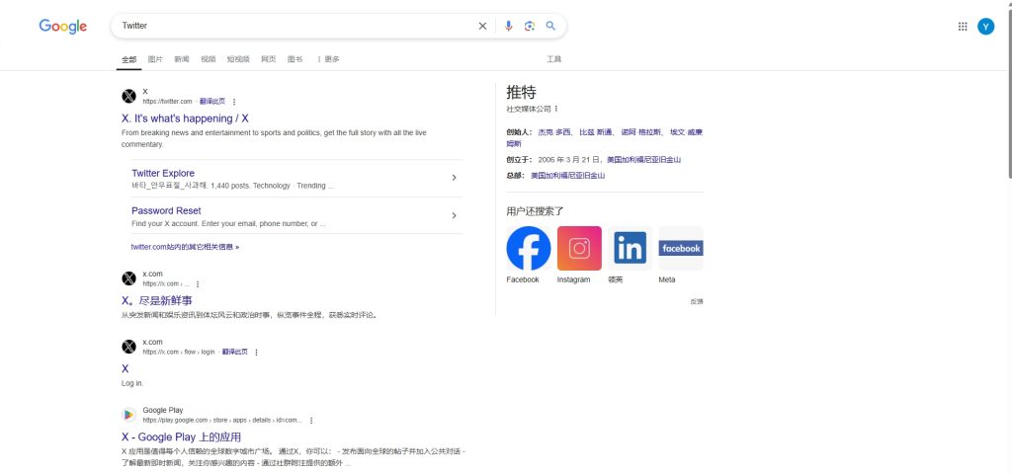Switch to the 视频 tab
Viewport: 1012px width, 474px height.
coord(208,59)
